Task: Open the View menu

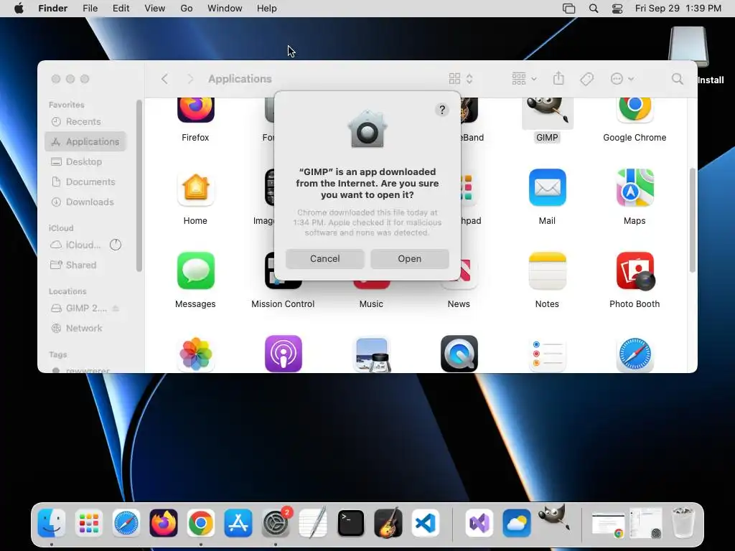Action: 155,9
